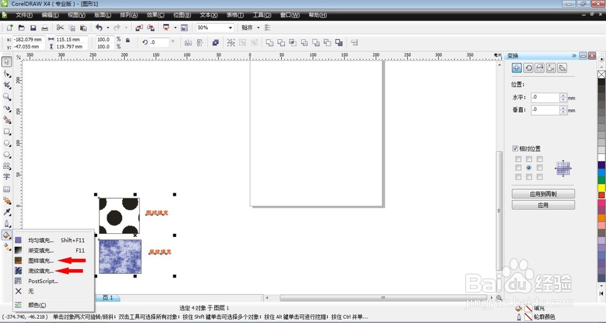Click the Import icon in the standard toolbar
The height and width of the screenshot is (323, 606).
coord(139,27)
